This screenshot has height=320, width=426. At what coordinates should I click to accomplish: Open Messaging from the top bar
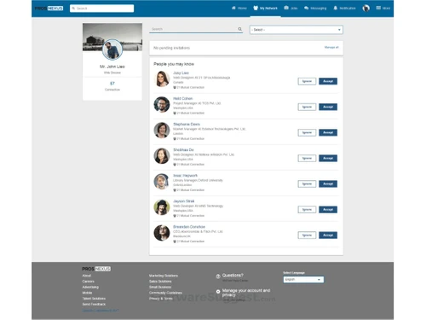pyautogui.click(x=315, y=8)
